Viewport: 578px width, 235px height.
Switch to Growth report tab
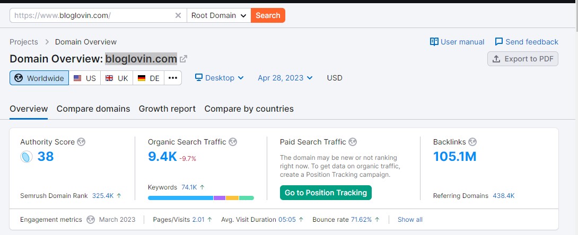pos(168,109)
